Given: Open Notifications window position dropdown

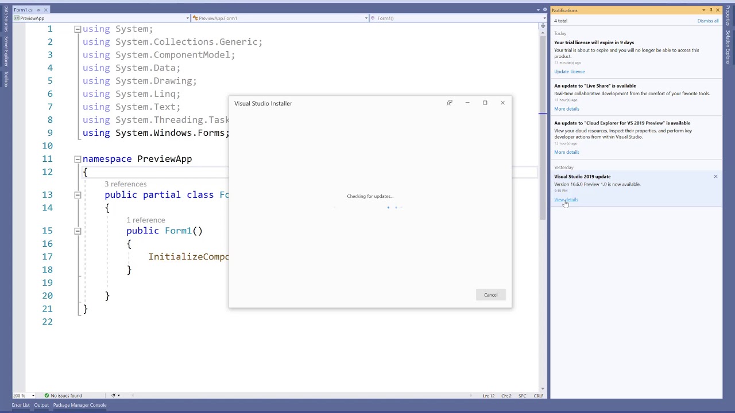Looking at the screenshot, I should point(703,10).
